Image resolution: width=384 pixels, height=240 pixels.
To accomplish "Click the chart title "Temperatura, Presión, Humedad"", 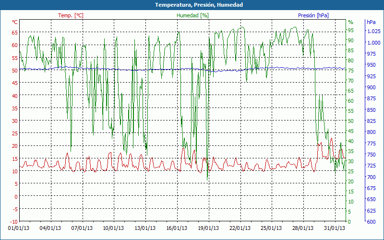I will (199, 5).
